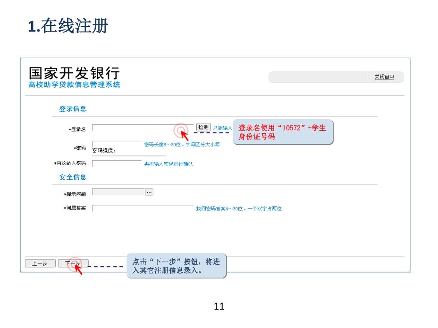This screenshot has width=438, height=328.
Task: Click the red arrow pointer near 检测
Action: point(185,135)
